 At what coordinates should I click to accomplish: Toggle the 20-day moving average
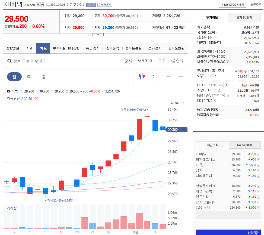pos(26,98)
